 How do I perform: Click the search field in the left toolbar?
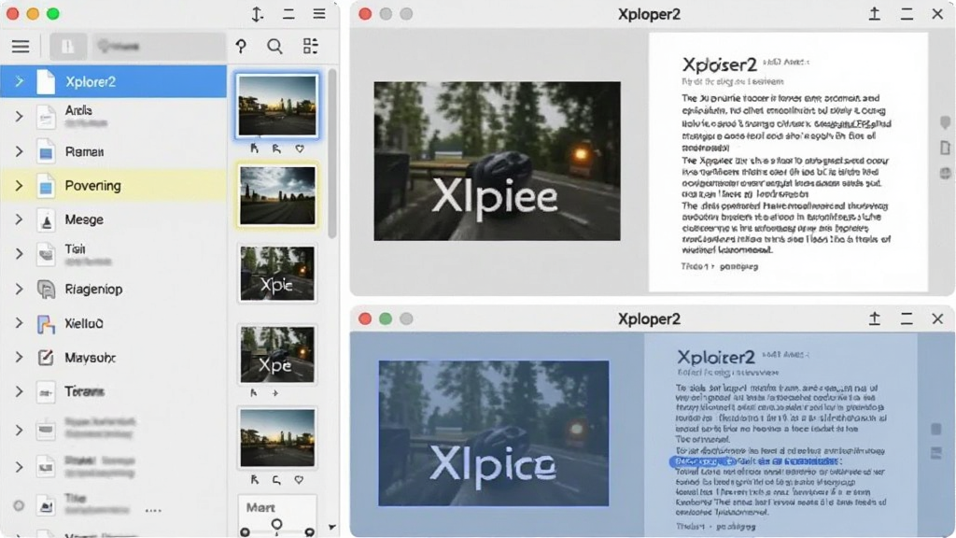[x=158, y=47]
